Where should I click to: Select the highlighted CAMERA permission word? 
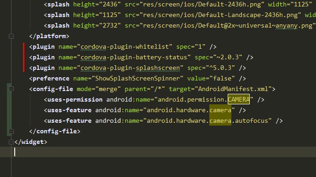pos(239,99)
